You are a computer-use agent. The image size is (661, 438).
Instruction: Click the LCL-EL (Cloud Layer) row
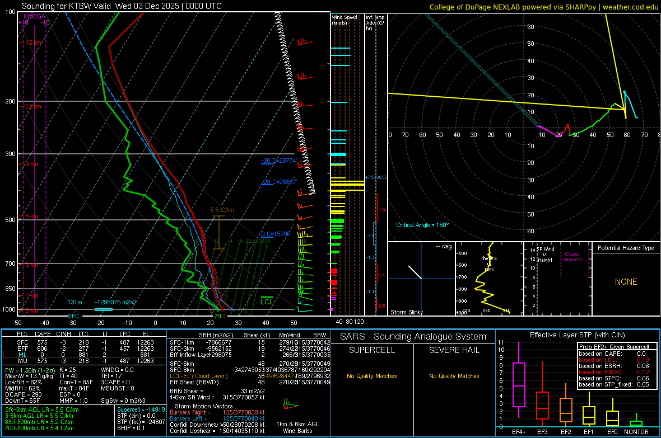tap(250, 376)
